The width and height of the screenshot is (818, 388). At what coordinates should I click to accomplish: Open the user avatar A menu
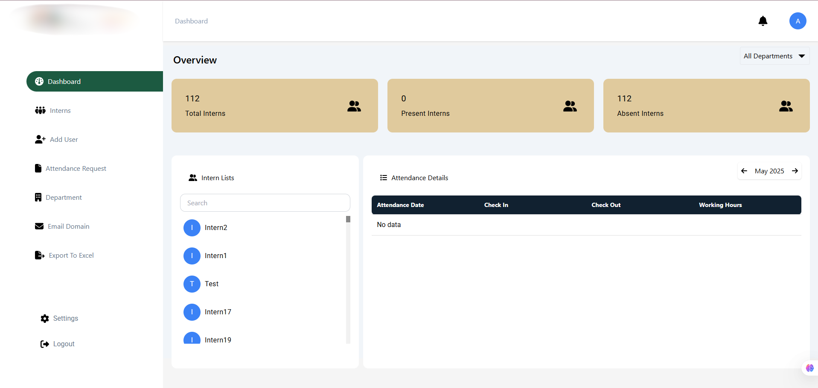point(798,21)
